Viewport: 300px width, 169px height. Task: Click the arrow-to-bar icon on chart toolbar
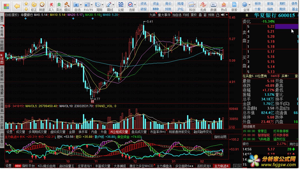[223, 15]
